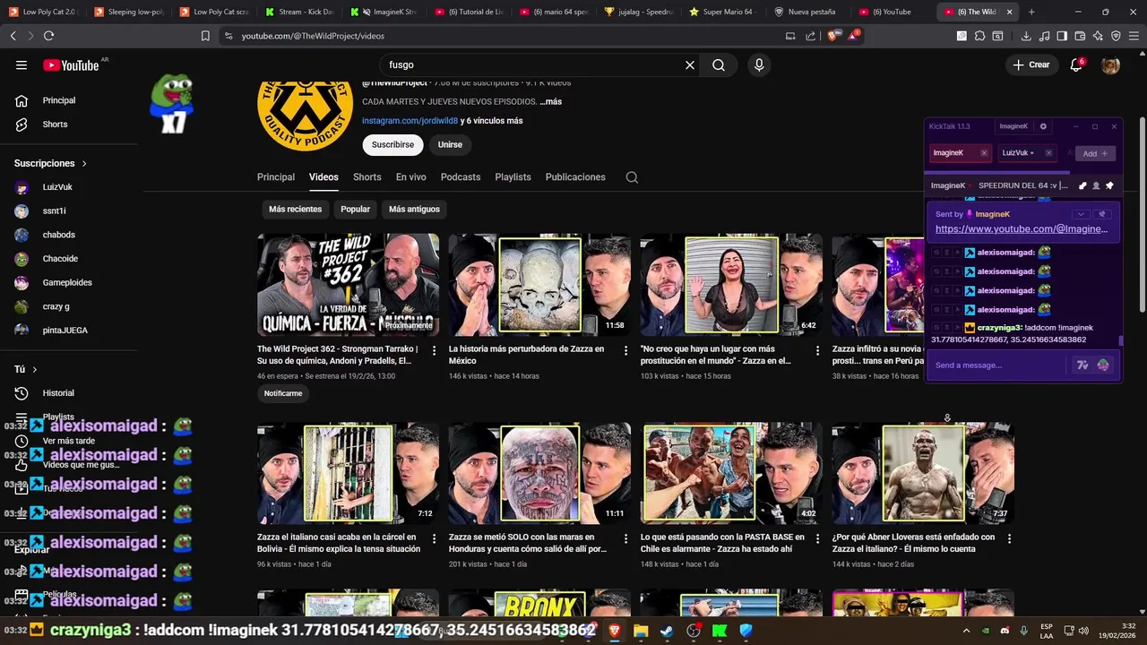Open Brave Leo AI sparkle icon
Image resolution: width=1147 pixels, height=645 pixels.
(x=1098, y=36)
